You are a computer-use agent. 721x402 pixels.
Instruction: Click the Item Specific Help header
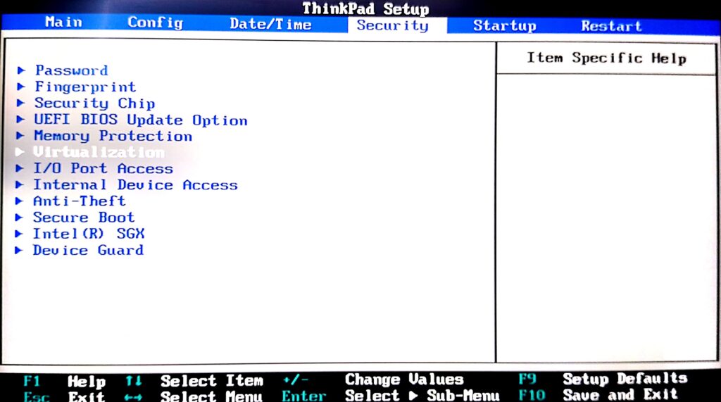click(606, 58)
